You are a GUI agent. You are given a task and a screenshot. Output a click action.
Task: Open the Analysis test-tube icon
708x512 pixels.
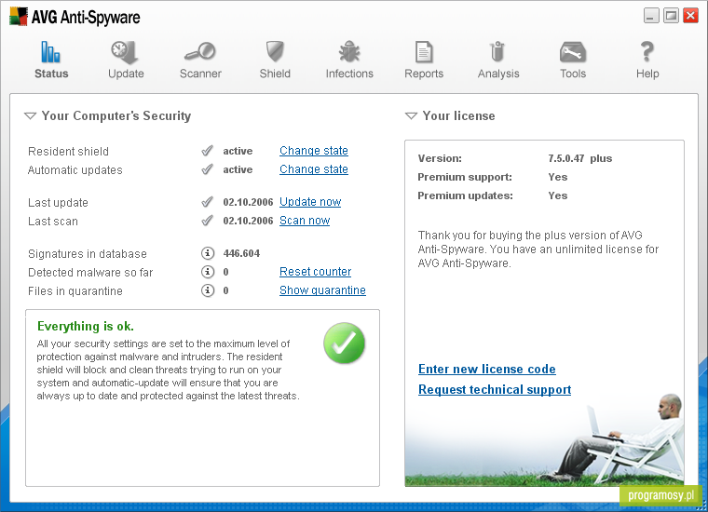[x=497, y=51]
